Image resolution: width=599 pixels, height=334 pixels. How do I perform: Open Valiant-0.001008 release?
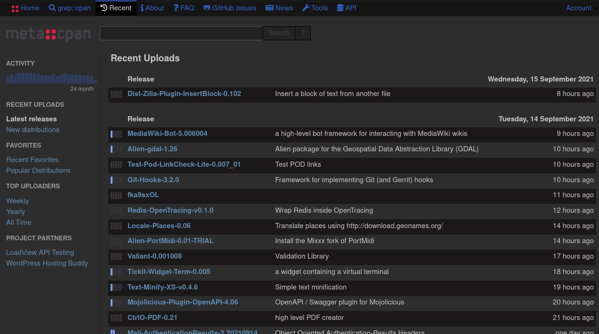tap(155, 256)
